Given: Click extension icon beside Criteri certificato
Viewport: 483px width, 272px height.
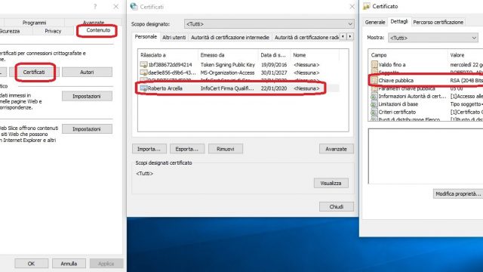Looking at the screenshot, I should click(x=374, y=112).
